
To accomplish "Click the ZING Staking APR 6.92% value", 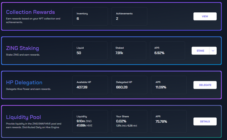I will coord(159,53).
